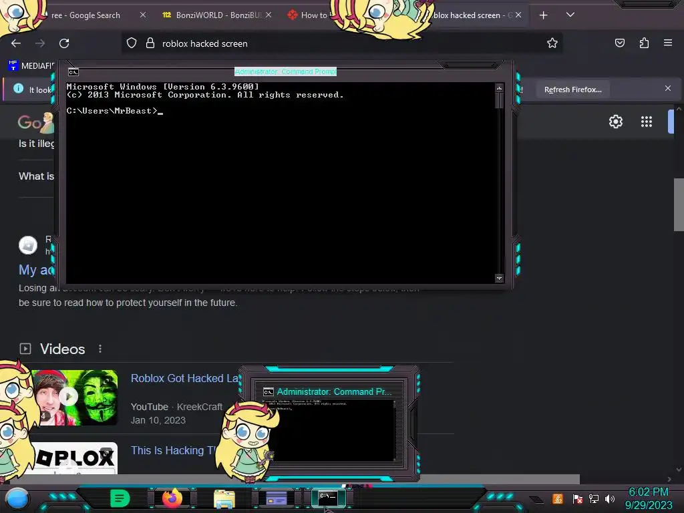Open the clock showing 6:02 PM
Viewport: 684px width, 513px height.
tap(649, 498)
